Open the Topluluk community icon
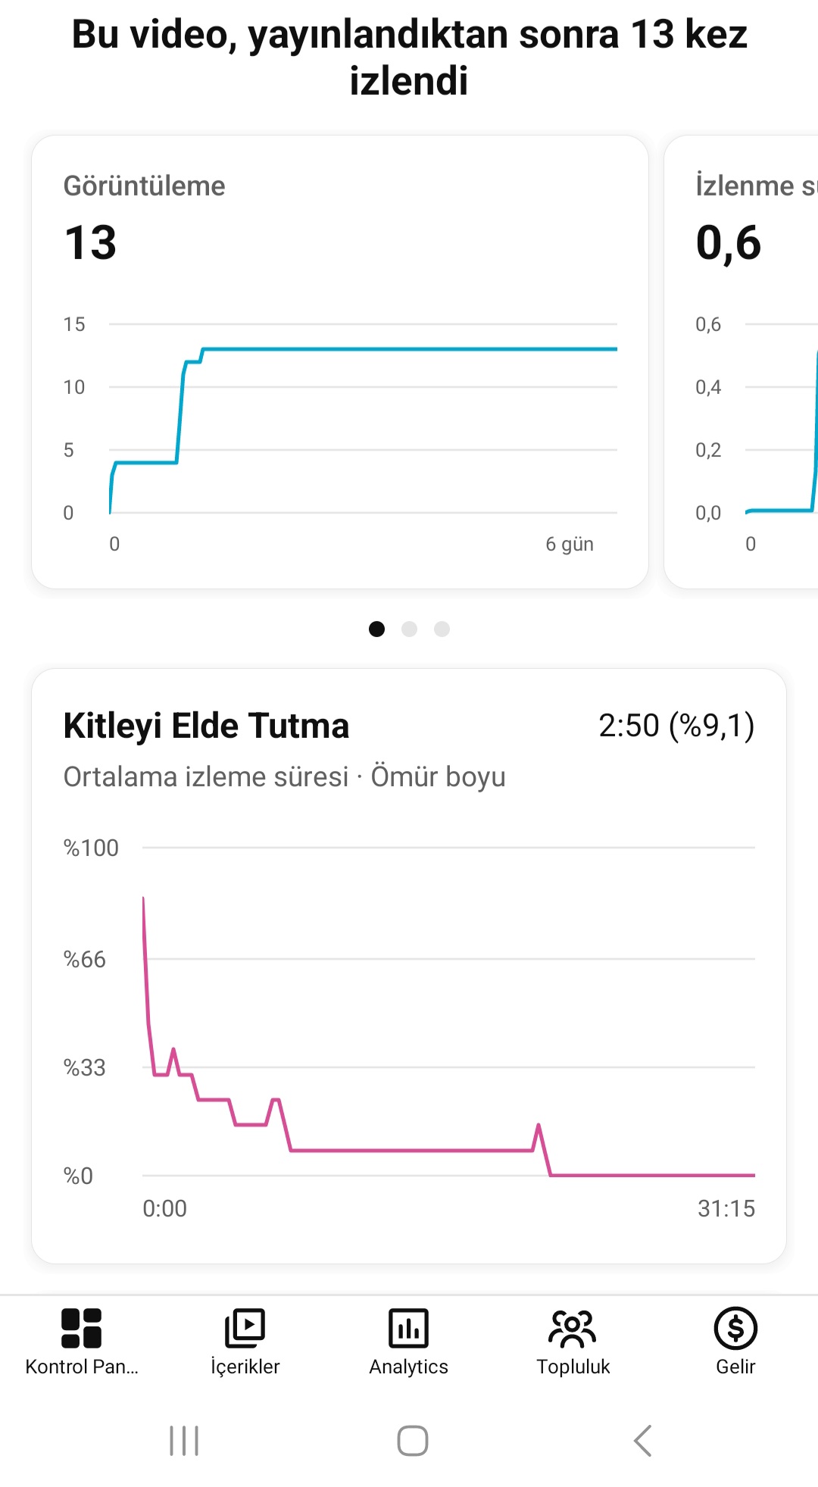Viewport: 818px width, 1487px height. [573, 1329]
